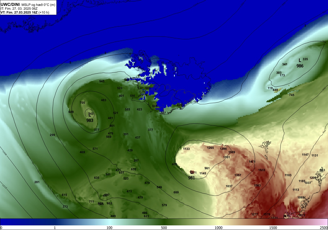
Task: Click the 1357 height value
Action: click(238, 175)
